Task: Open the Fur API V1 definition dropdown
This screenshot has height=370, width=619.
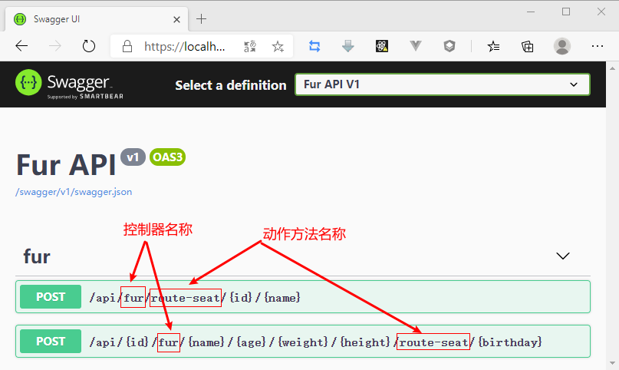Action: (442, 84)
